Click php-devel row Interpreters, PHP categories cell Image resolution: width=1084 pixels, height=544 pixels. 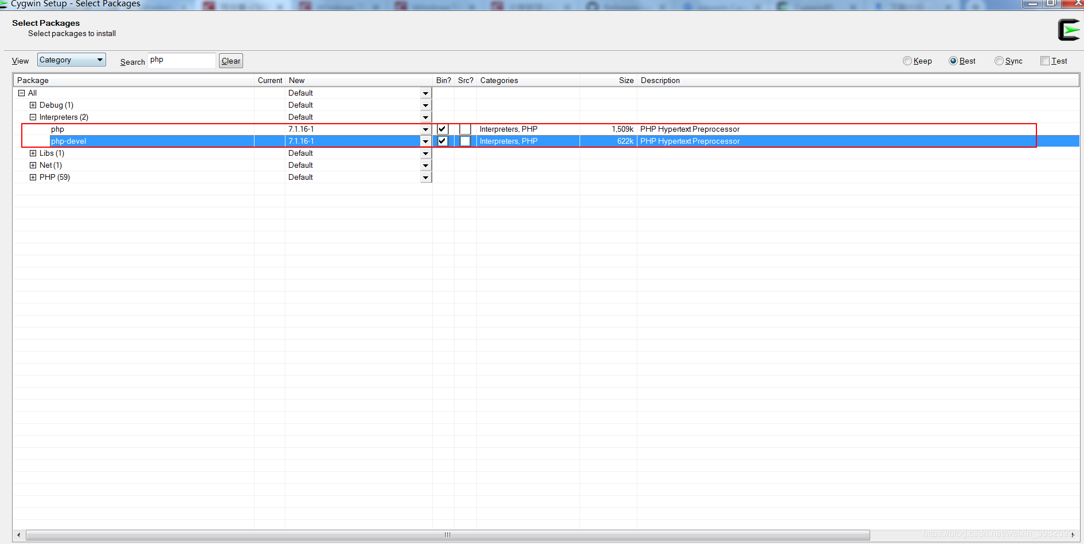508,141
